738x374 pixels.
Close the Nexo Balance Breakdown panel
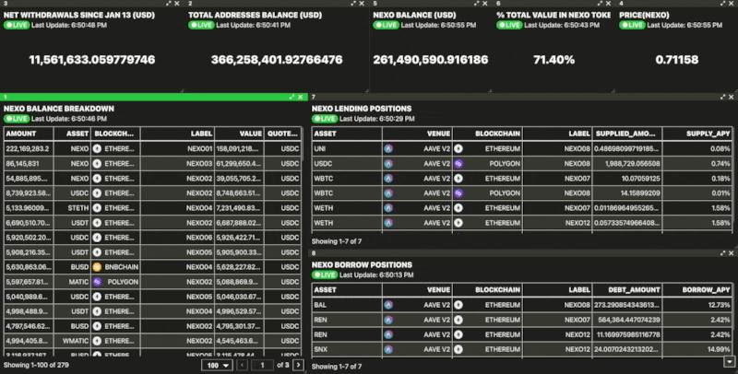(x=301, y=97)
